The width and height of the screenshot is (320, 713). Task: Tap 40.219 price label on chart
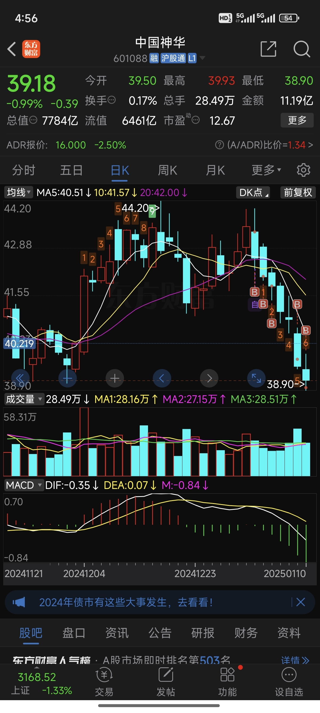coord(19,343)
